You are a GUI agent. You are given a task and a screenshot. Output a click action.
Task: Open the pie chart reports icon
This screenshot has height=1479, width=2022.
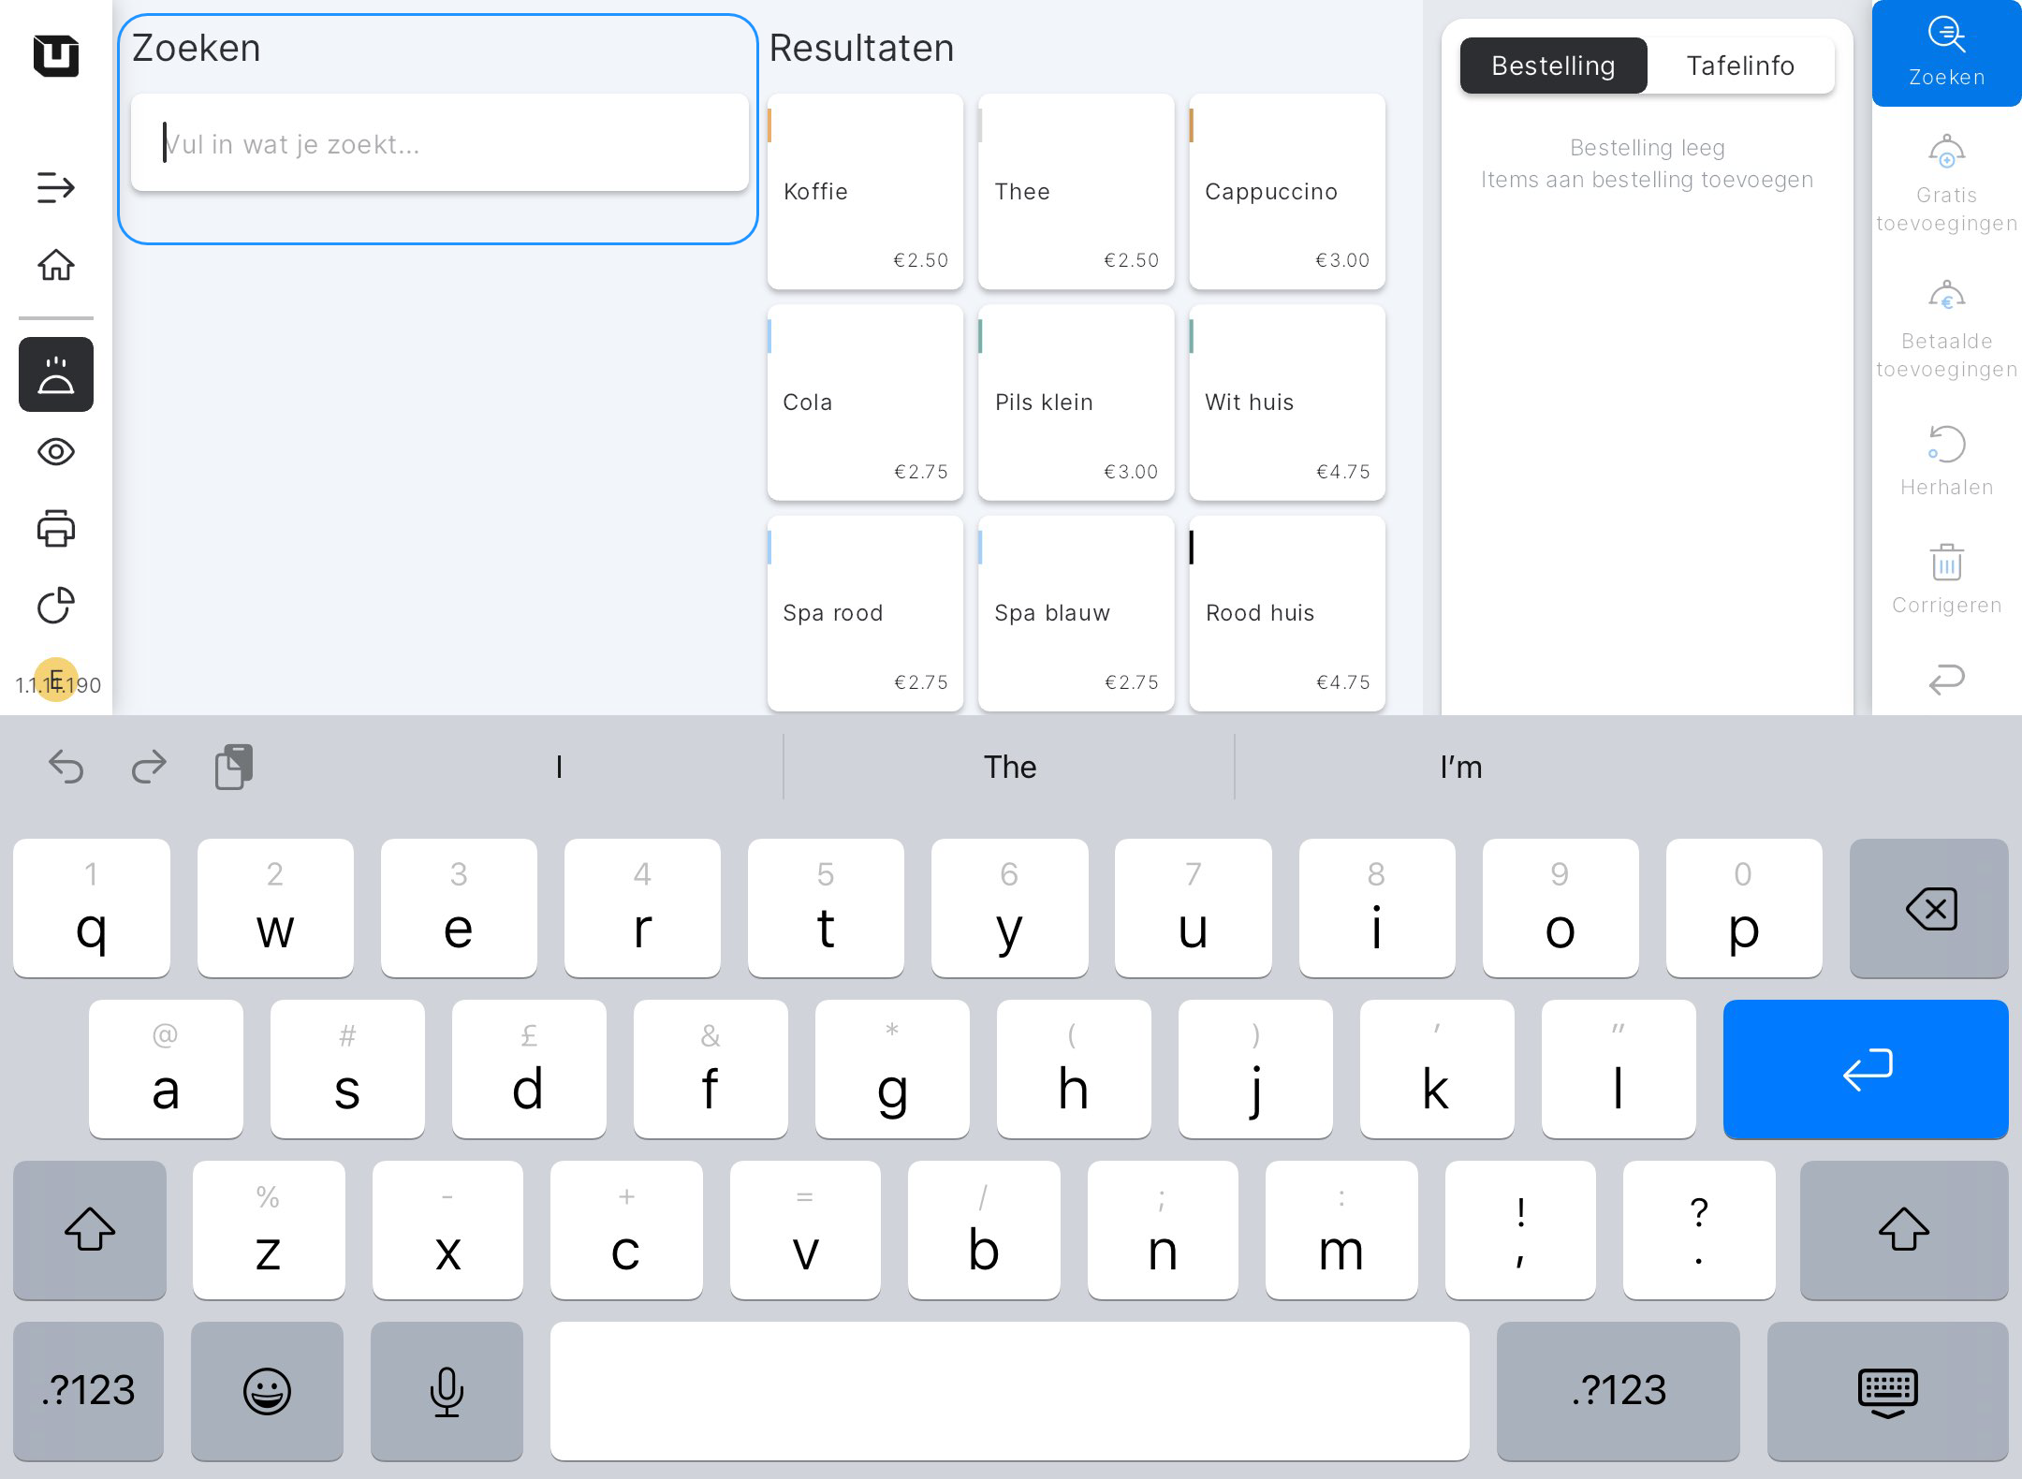click(55, 606)
